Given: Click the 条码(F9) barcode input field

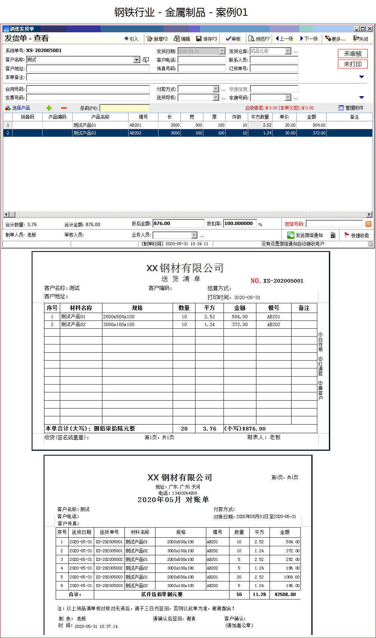Looking at the screenshot, I should pos(124,108).
